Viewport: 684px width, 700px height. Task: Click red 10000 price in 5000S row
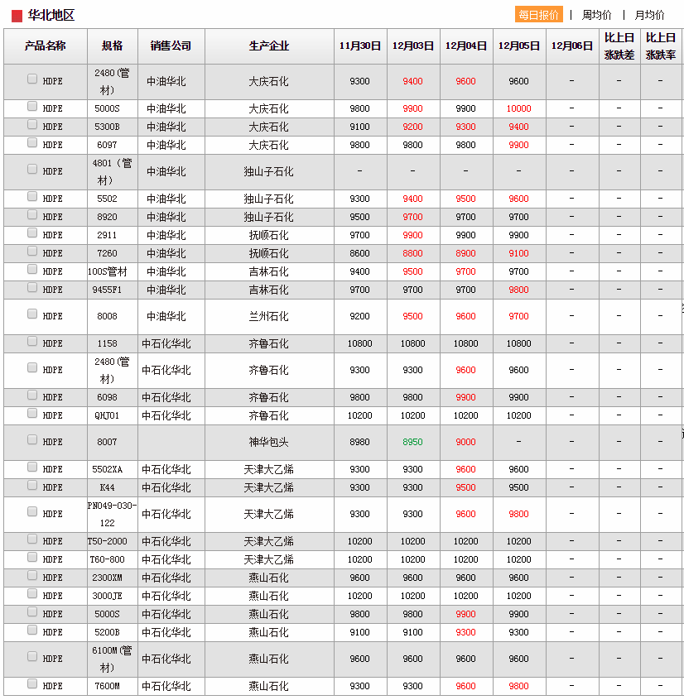coord(518,108)
